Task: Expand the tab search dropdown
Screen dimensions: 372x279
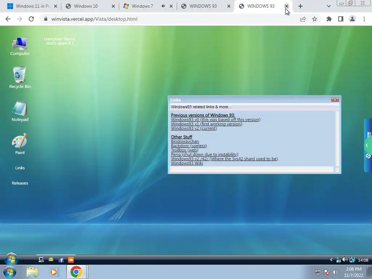Action: tap(328, 6)
